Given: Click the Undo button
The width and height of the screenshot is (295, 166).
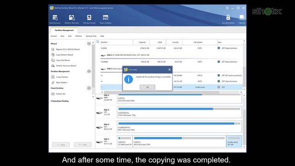Looking at the screenshot, I should tap(83, 144).
